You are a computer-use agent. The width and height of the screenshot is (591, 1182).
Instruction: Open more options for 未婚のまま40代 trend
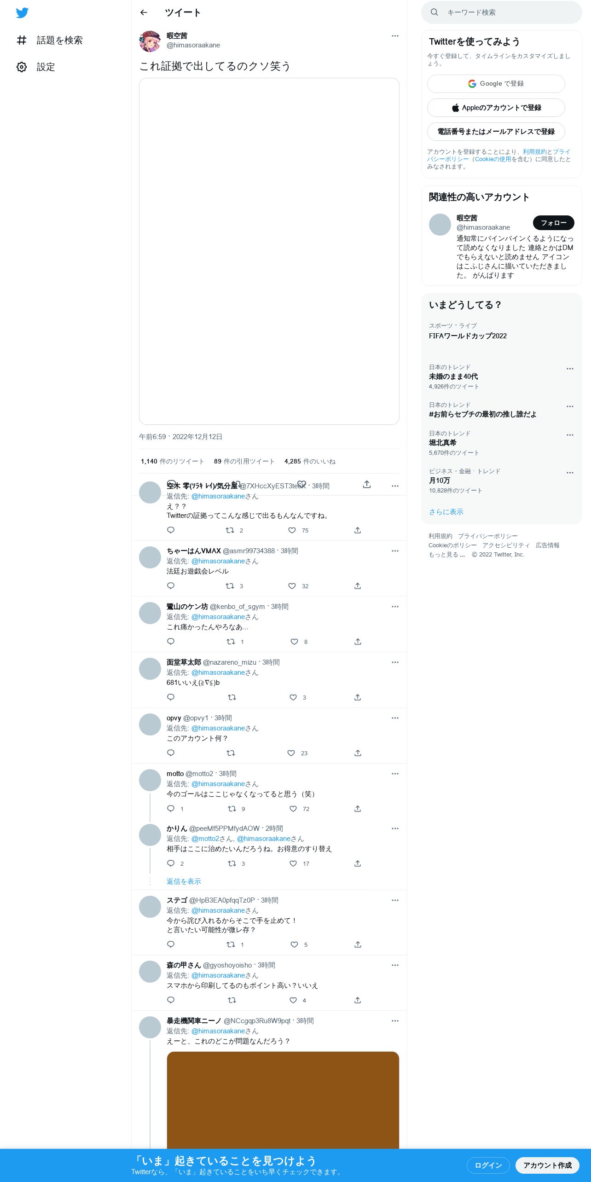coord(570,369)
